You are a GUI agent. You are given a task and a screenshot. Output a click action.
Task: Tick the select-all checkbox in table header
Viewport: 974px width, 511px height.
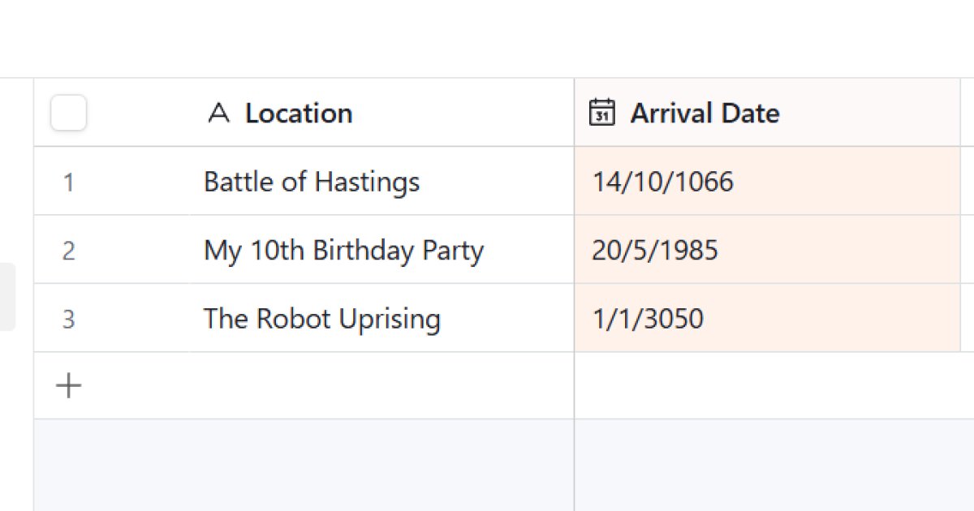68,113
